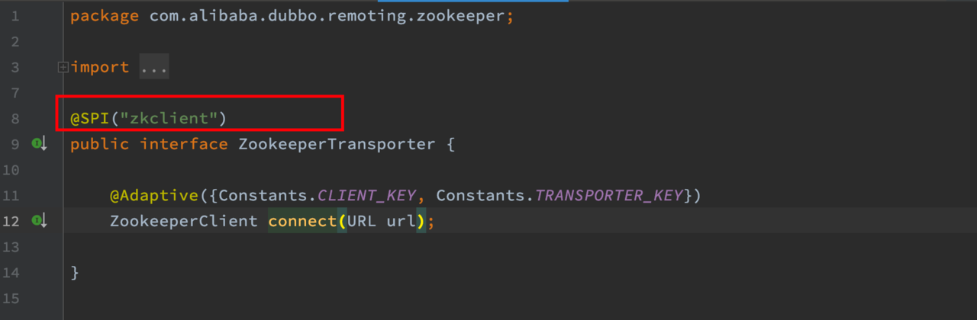Viewport: 977px width, 320px height.
Task: Click the CLIENT_KEY constant
Action: (366, 196)
